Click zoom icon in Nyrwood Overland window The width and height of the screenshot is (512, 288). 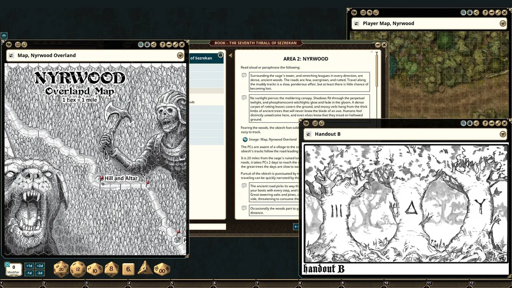141,45
